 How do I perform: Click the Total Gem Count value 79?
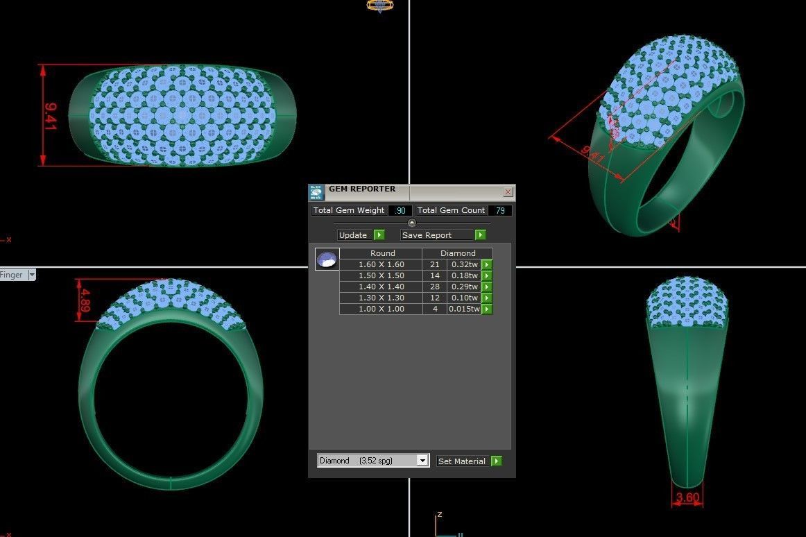tap(500, 210)
